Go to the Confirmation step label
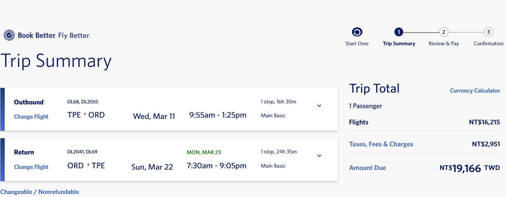 (488, 43)
